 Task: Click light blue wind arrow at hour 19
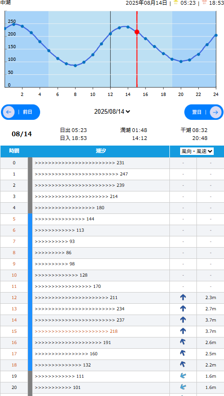coord(183,376)
